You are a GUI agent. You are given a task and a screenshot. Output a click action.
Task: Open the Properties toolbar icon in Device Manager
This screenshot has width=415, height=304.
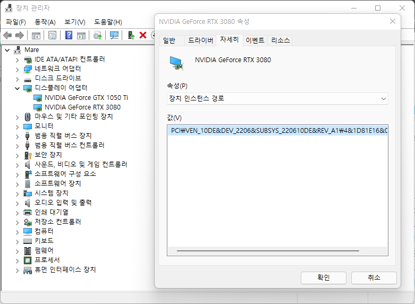click(x=52, y=35)
